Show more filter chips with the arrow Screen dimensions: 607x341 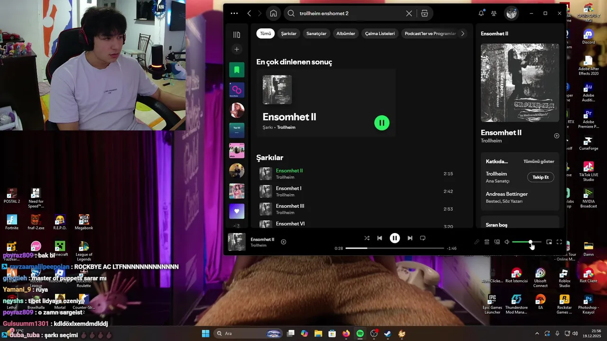pyautogui.click(x=463, y=34)
